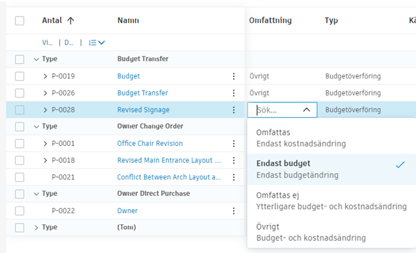The width and height of the screenshot is (416, 253).
Task: Select the checkbox for P-0001
Action: (x=19, y=144)
